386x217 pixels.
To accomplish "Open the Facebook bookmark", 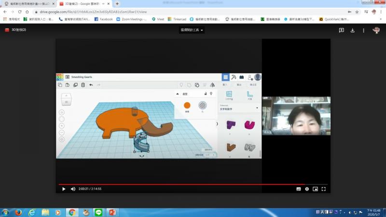I will pyautogui.click(x=103, y=19).
